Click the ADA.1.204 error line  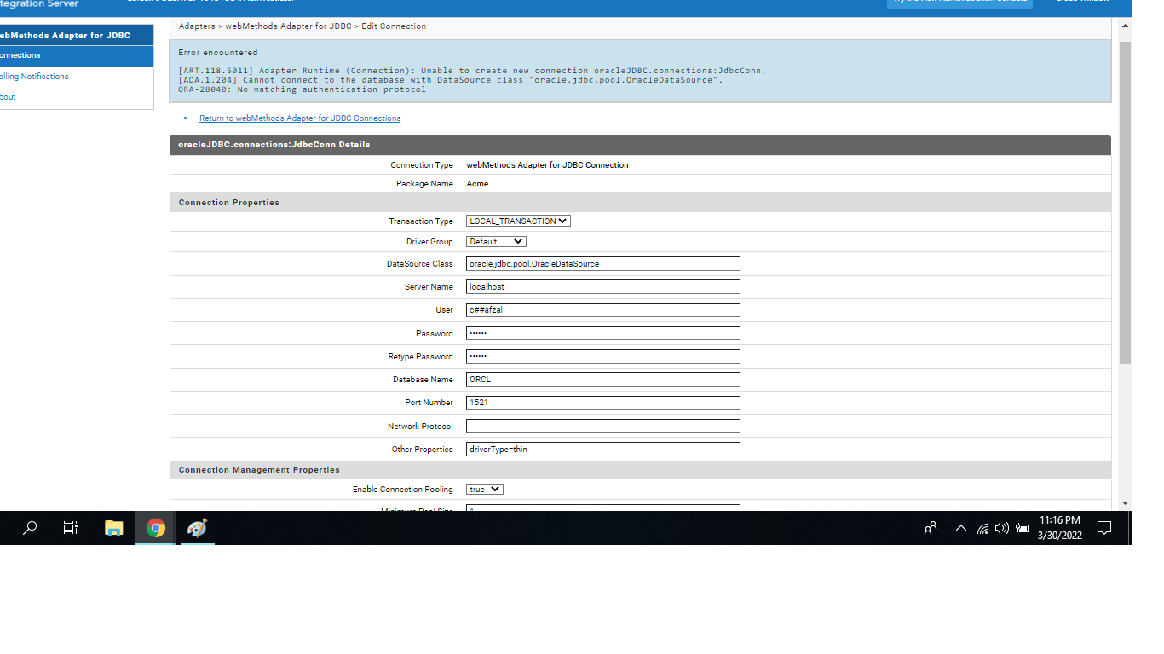pos(450,80)
